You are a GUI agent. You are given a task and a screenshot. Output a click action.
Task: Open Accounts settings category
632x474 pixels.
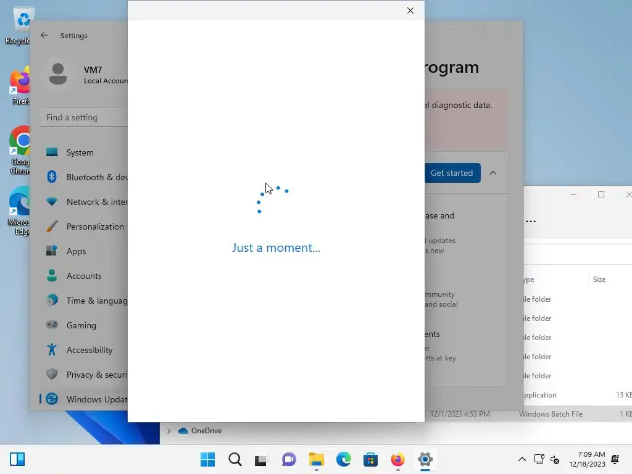(83, 276)
